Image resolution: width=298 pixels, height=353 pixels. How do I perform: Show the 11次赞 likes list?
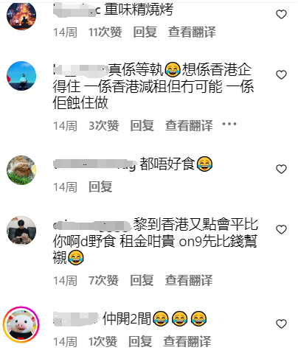(105, 32)
